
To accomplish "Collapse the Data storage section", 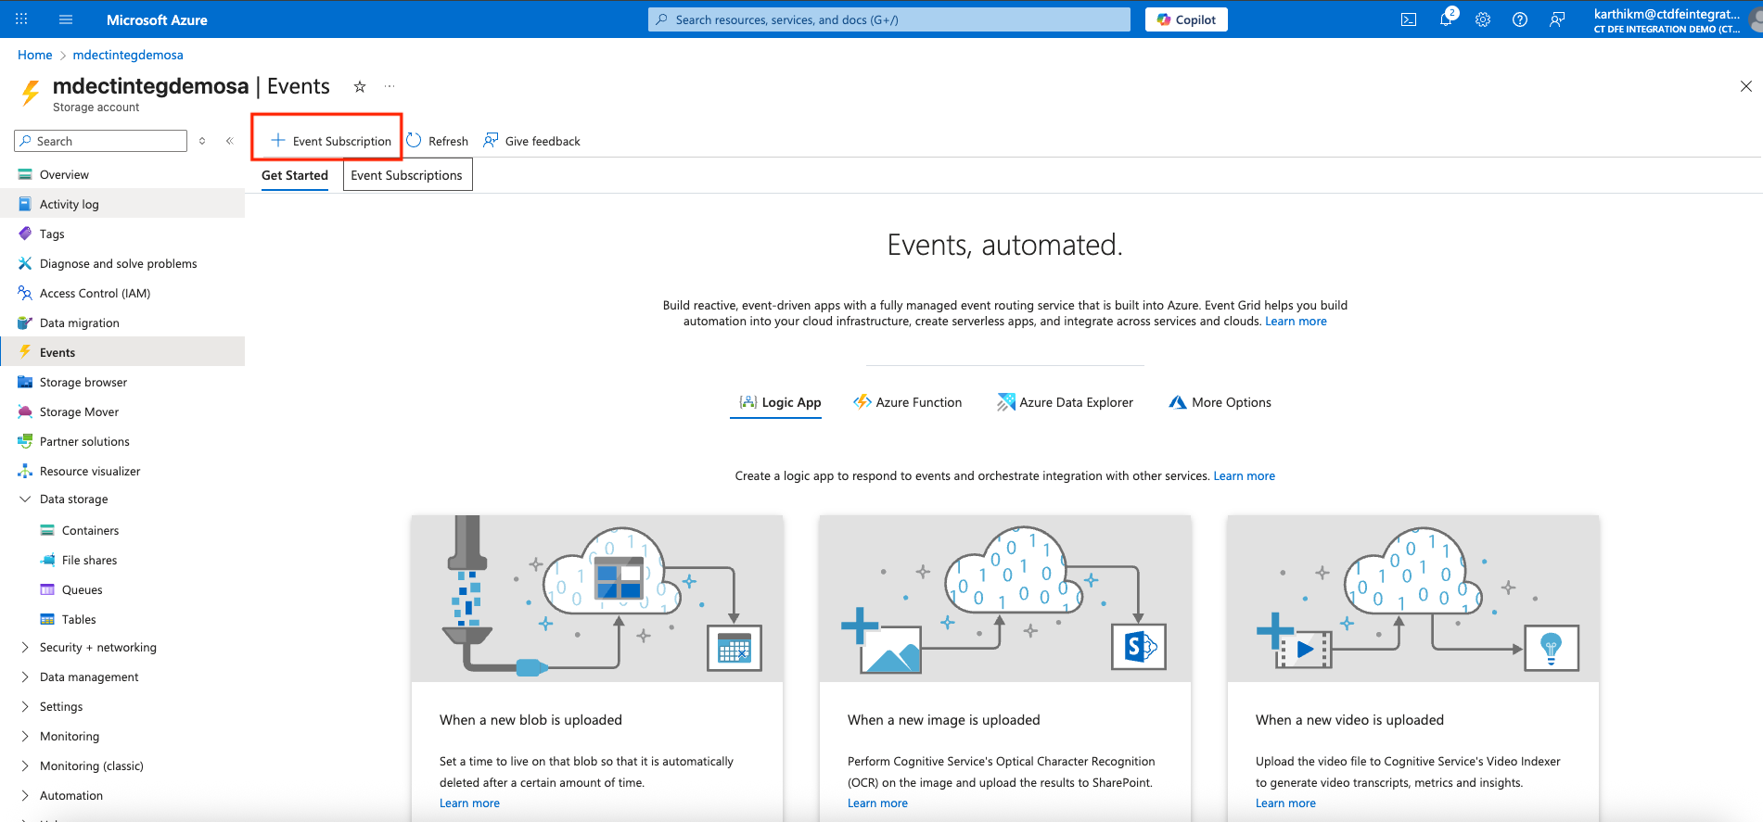I will [25, 500].
